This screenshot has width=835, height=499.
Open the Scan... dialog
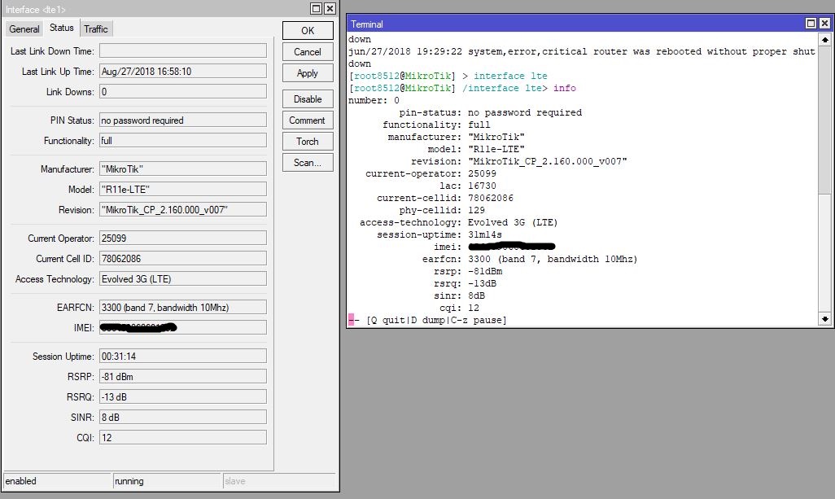tap(308, 163)
